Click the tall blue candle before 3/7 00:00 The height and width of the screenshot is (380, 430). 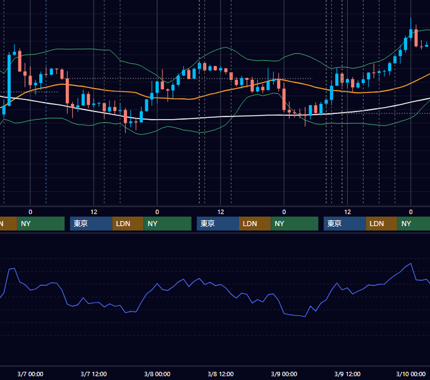tap(9, 80)
